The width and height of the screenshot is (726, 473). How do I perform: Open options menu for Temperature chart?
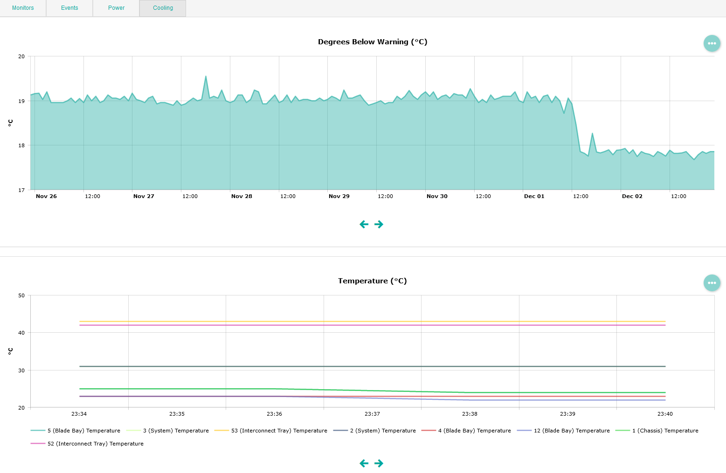click(x=712, y=283)
